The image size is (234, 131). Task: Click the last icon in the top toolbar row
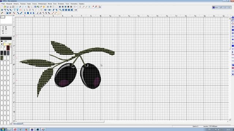point(100,7)
